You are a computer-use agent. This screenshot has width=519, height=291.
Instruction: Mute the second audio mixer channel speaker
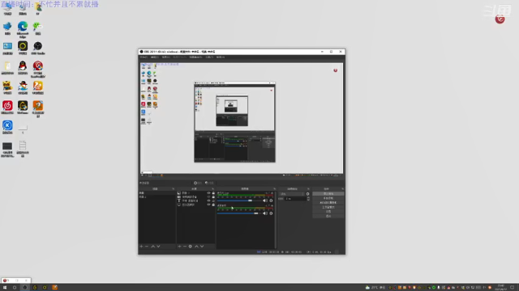point(265,213)
